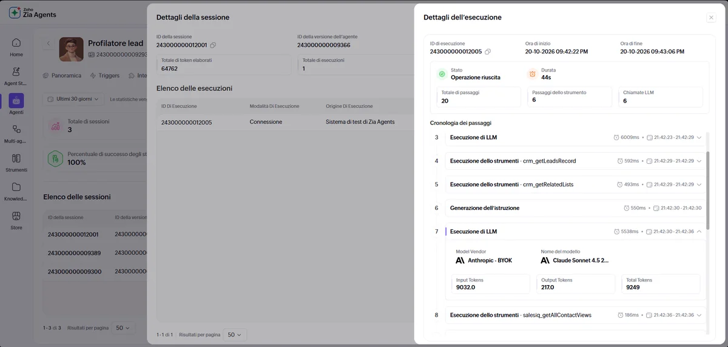The width and height of the screenshot is (728, 347).
Task: Click the Totale di passaggi 20 box
Action: point(479,97)
